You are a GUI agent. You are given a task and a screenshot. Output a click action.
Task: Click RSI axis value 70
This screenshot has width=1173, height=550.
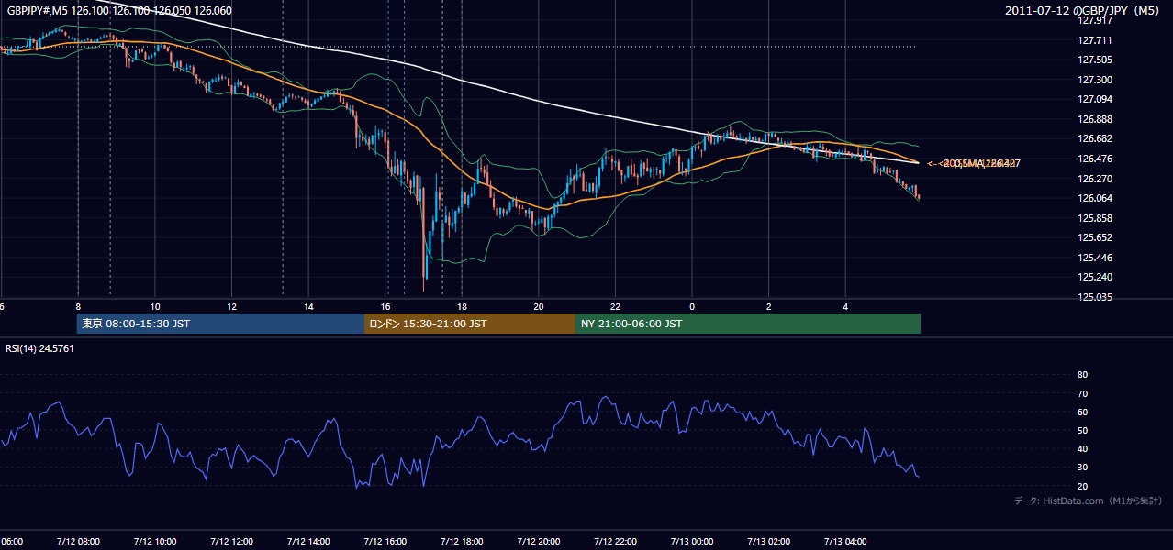click(x=1082, y=394)
